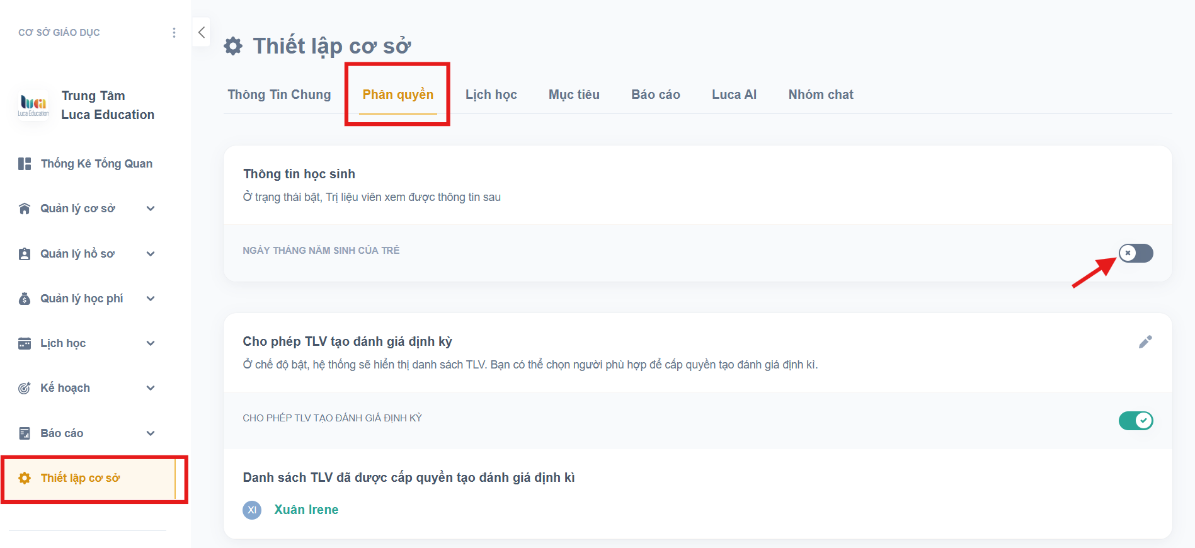Expand the Lịch học sidebar chevron
Image resolution: width=1195 pixels, height=548 pixels.
(x=151, y=343)
